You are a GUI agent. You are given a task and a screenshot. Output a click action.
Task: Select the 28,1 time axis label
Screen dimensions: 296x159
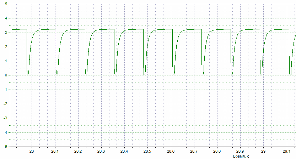pyautogui.click(x=55, y=151)
